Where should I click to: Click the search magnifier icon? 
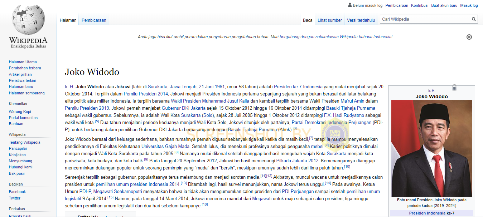tap(474, 19)
